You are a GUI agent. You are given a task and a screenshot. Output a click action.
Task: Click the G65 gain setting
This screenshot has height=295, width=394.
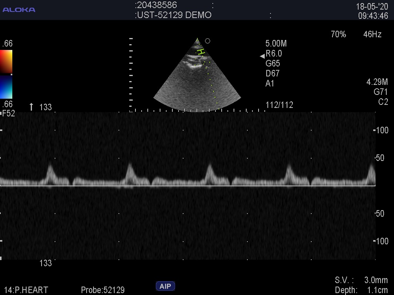tap(273, 63)
